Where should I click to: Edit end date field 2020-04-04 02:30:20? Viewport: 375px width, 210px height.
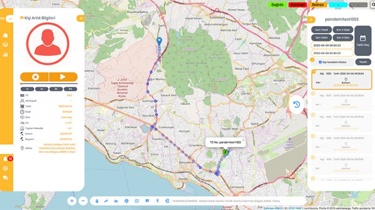[332, 53]
